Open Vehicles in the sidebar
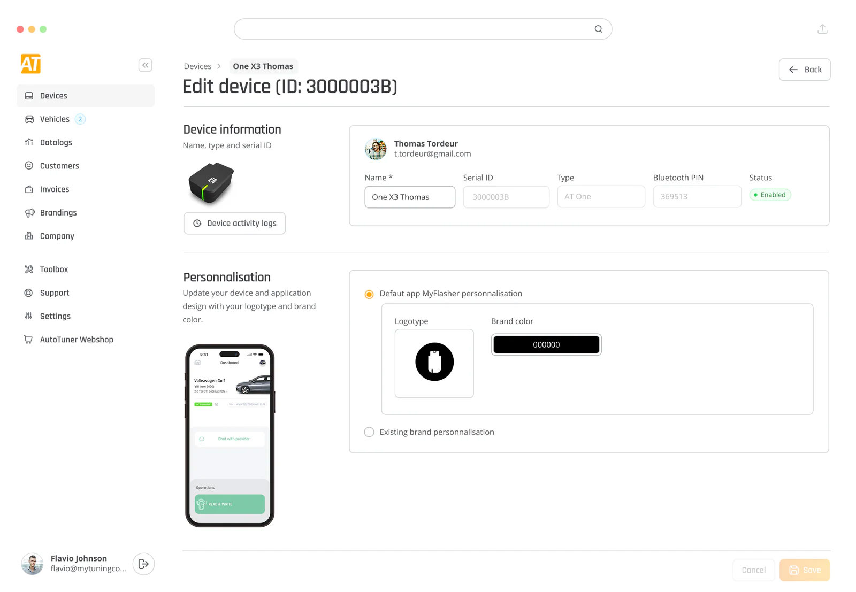 tap(55, 119)
